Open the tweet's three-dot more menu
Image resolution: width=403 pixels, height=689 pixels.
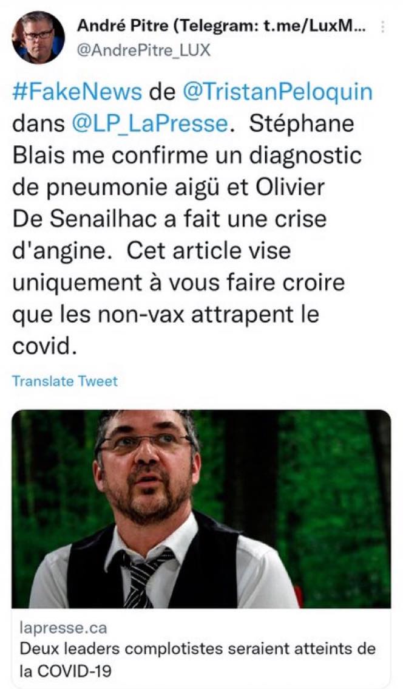[x=382, y=27]
